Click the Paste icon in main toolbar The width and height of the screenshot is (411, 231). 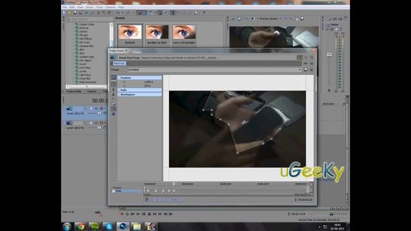110,13
